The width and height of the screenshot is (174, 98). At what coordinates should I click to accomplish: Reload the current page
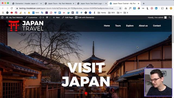point(12,8)
